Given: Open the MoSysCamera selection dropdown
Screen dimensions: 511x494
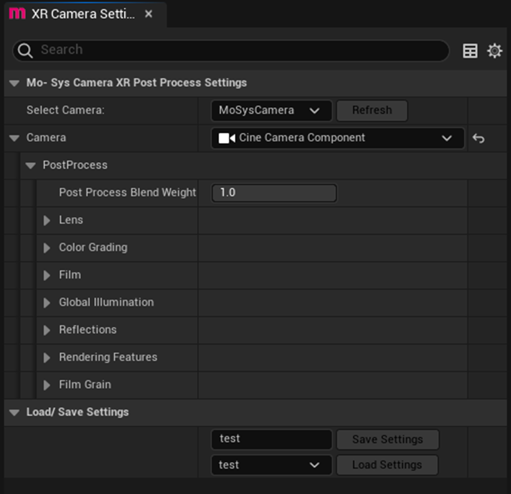Looking at the screenshot, I should coord(271,111).
